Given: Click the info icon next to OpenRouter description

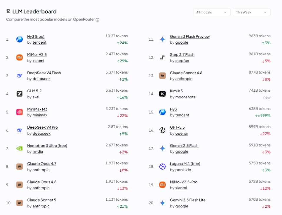Looking at the screenshot, I should coord(98,20).
